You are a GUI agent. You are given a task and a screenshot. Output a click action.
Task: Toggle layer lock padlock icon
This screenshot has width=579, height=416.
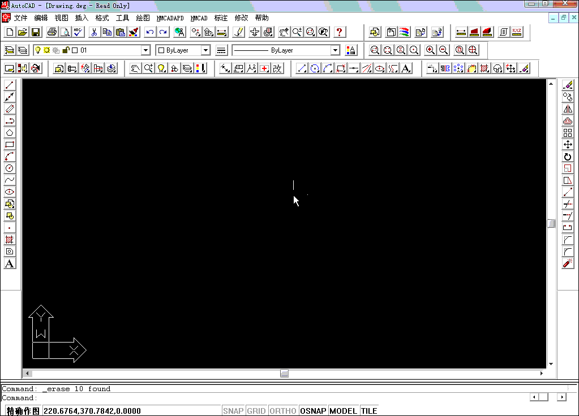(66, 50)
